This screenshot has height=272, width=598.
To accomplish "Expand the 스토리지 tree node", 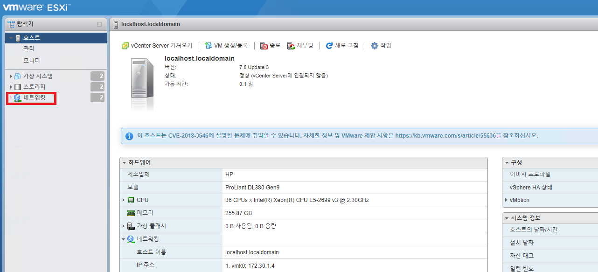I will [x=11, y=87].
